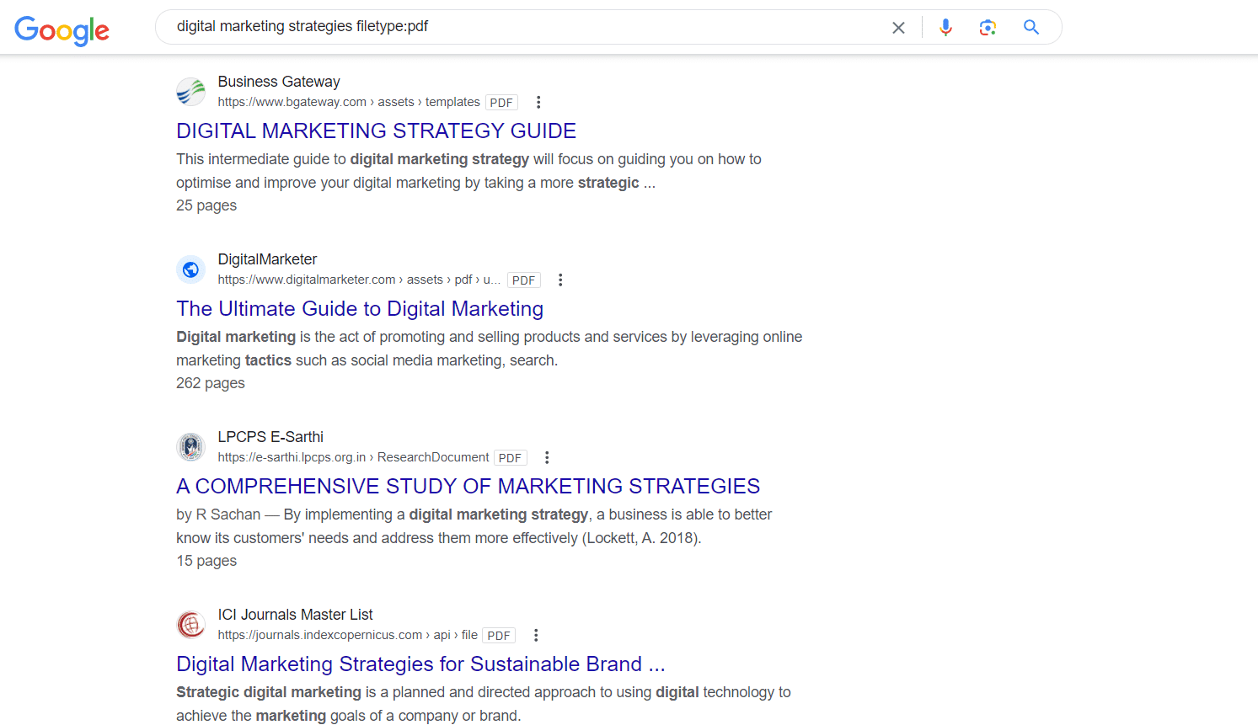This screenshot has height=725, width=1258.
Task: Open the DIGITAL MARKETING STRATEGY GUIDE link
Action: 376,131
